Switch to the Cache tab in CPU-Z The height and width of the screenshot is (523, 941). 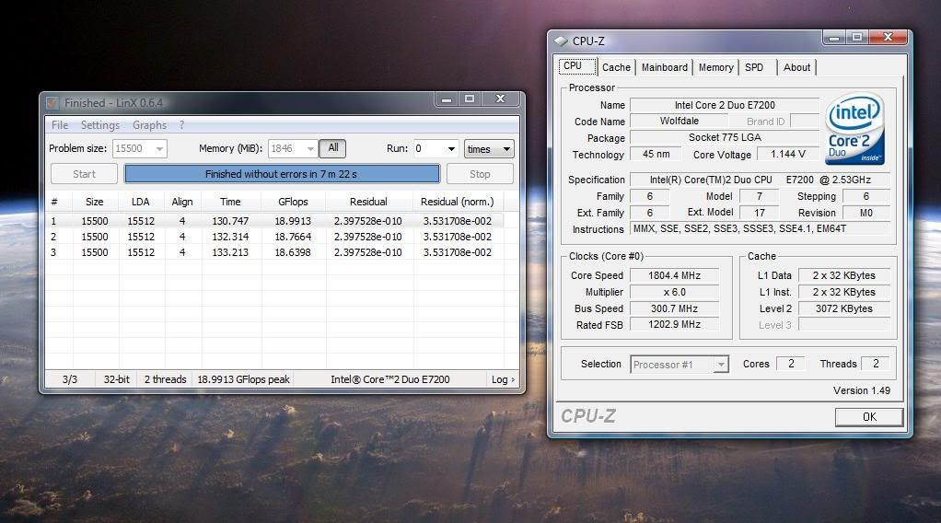pyautogui.click(x=616, y=67)
